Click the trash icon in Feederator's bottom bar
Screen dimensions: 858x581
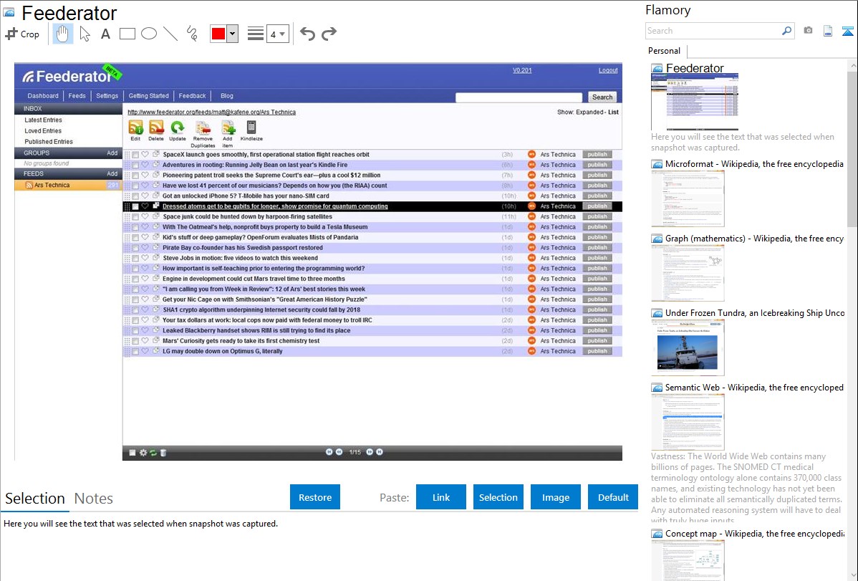(x=163, y=453)
